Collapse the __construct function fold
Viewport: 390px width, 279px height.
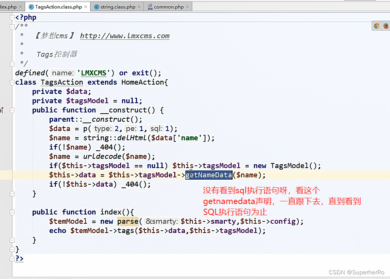pos(12,110)
